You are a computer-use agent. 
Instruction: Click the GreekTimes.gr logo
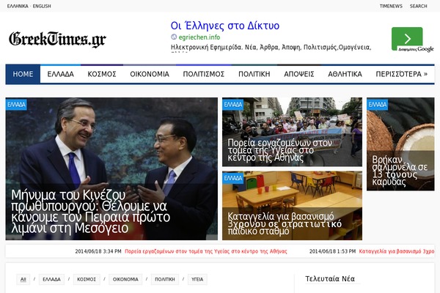pyautogui.click(x=57, y=39)
